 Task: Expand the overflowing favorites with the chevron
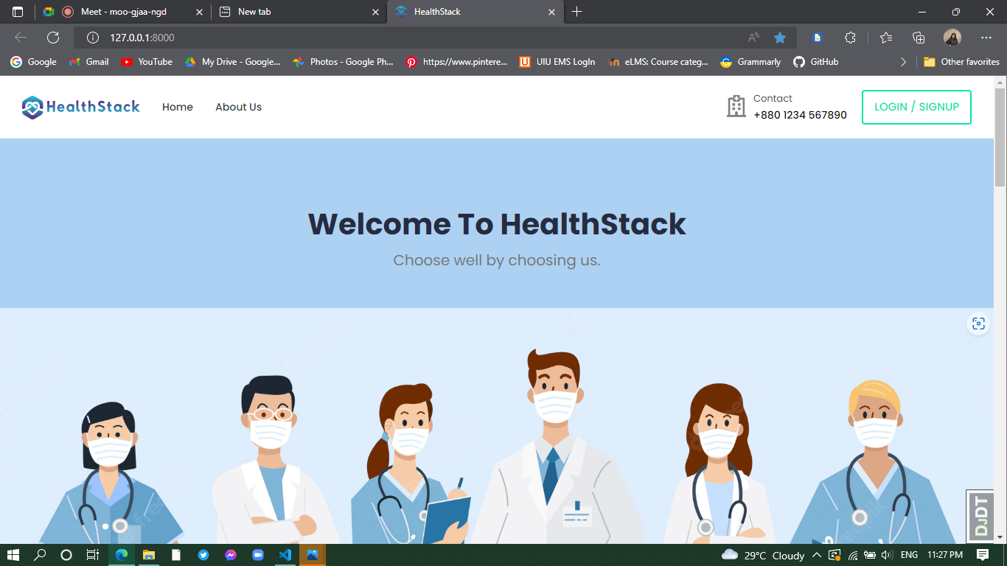click(903, 62)
